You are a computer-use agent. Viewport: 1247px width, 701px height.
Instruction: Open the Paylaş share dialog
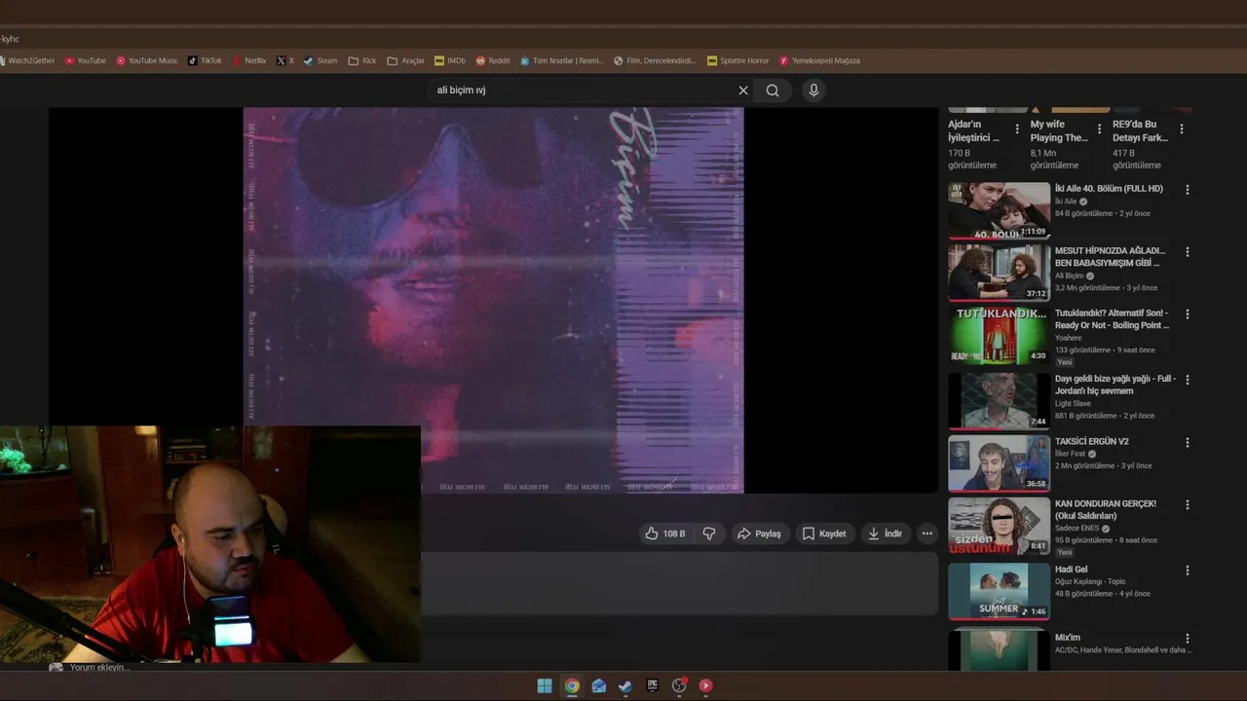(x=760, y=534)
